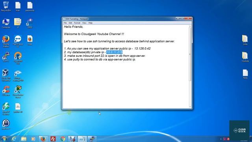Launch the PuTTY desktop shortcut

[6, 57]
